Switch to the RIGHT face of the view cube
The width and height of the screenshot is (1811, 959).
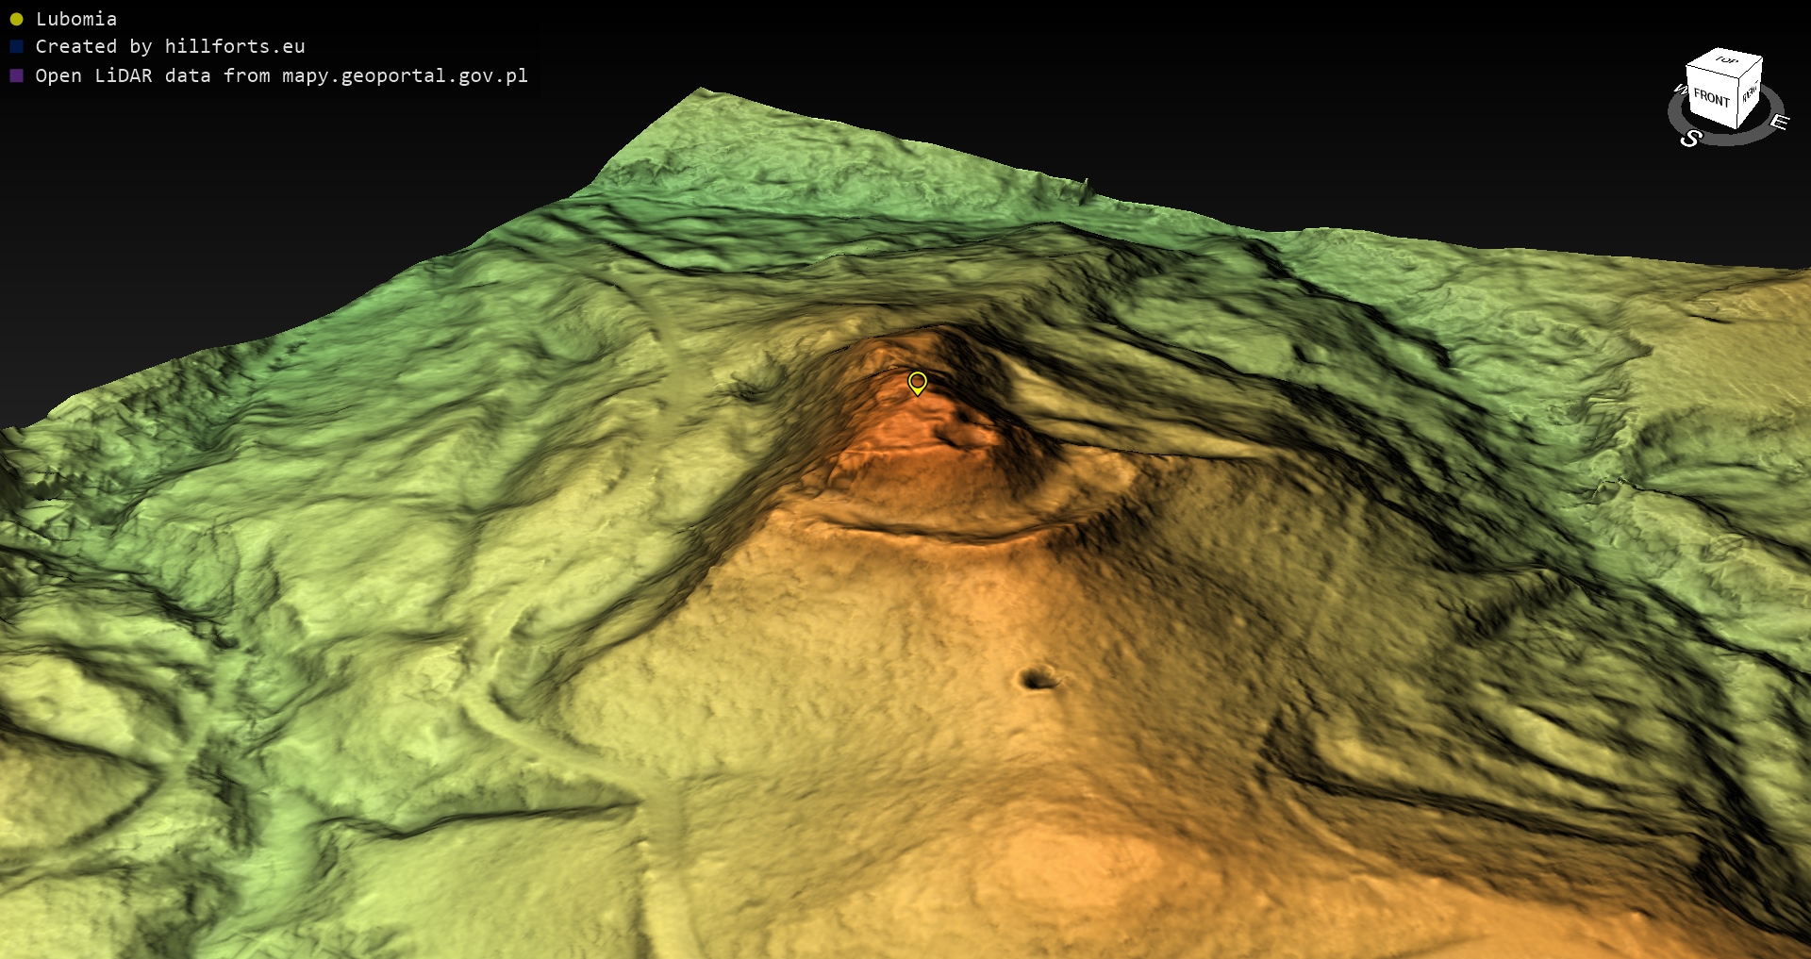click(x=1750, y=92)
